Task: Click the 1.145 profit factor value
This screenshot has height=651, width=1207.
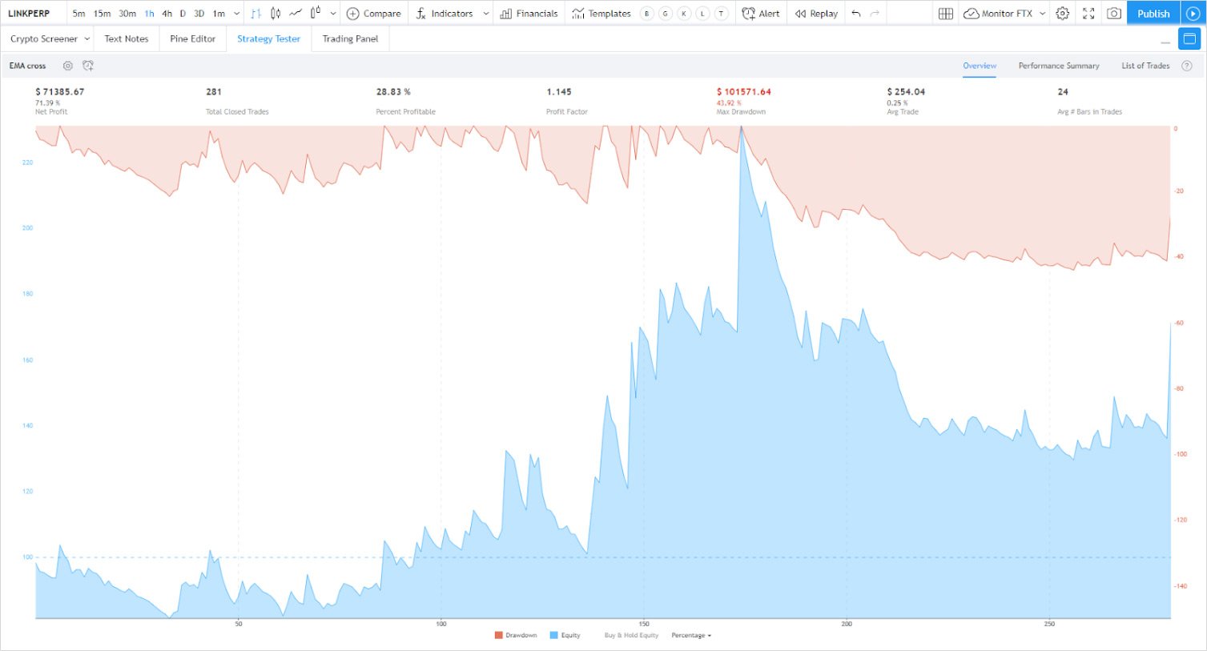Action: tap(559, 92)
